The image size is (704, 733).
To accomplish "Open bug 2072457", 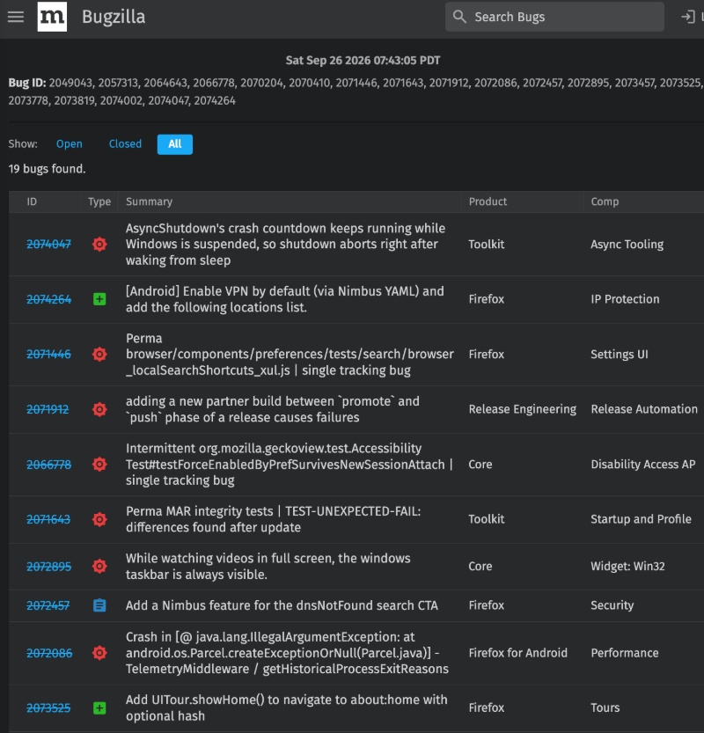I will 48,605.
